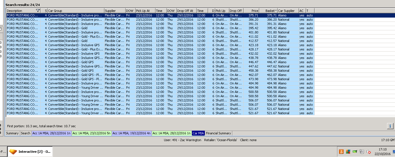Viewport: 395px width, 157px height.
Task: Open the Acc 1A MIA 19/12/2016 4n tab
Action: coord(131,133)
